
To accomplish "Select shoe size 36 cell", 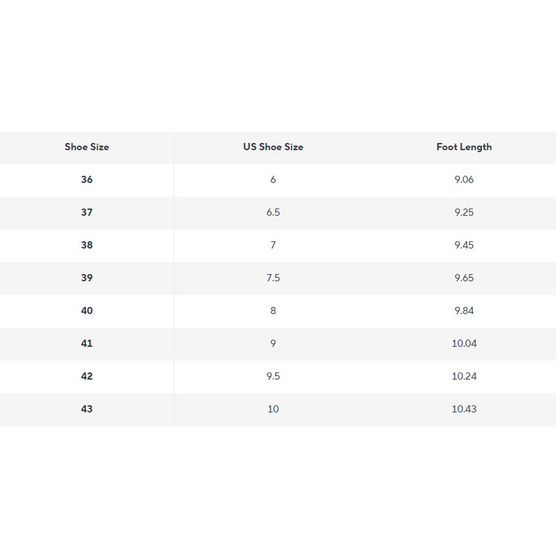I will tap(86, 179).
